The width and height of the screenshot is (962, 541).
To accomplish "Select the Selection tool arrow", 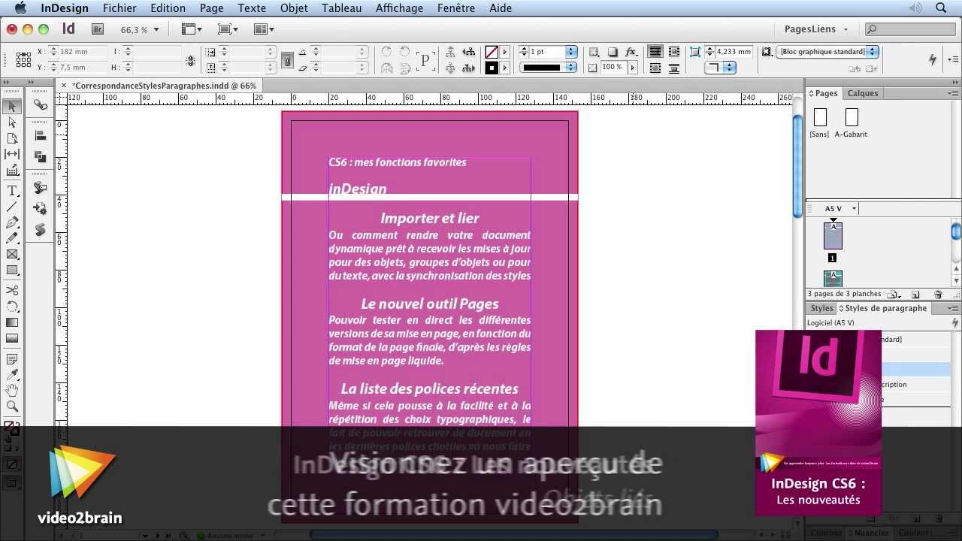I will (x=12, y=107).
